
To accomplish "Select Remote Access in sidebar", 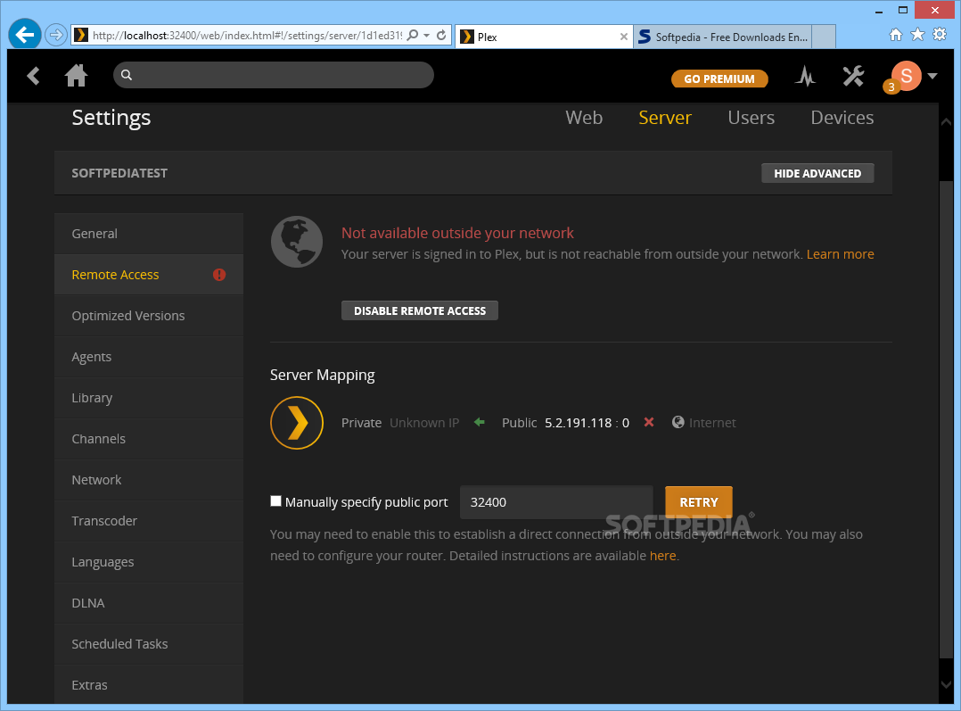I will click(149, 275).
